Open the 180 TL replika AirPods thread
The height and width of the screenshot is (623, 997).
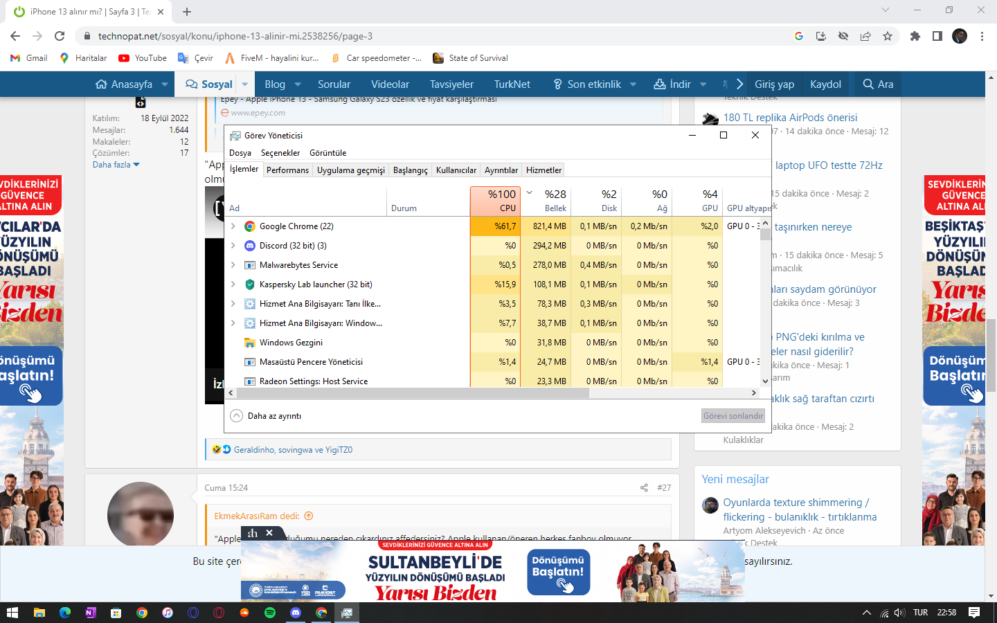(x=791, y=118)
